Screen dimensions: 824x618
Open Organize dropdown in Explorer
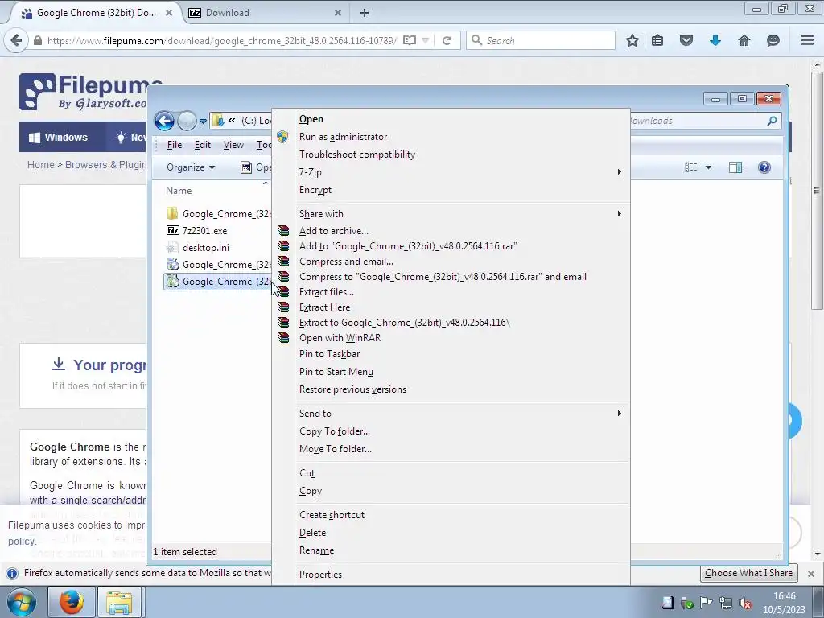pos(190,167)
